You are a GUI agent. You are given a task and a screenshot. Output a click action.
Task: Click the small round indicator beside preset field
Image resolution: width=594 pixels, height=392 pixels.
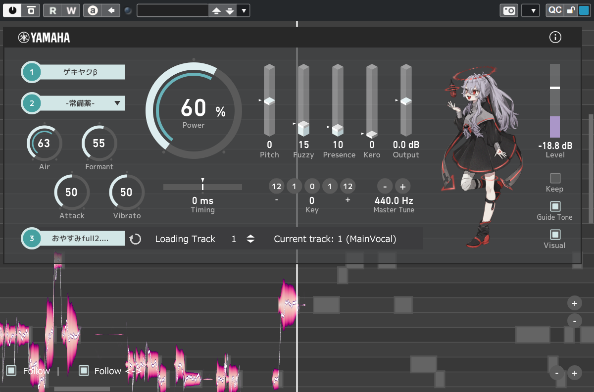(128, 10)
